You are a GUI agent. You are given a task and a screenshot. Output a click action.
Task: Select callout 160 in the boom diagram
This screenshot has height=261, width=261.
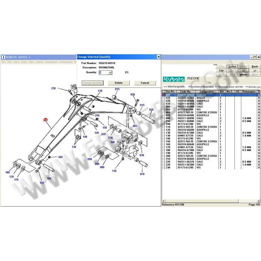tap(49, 179)
